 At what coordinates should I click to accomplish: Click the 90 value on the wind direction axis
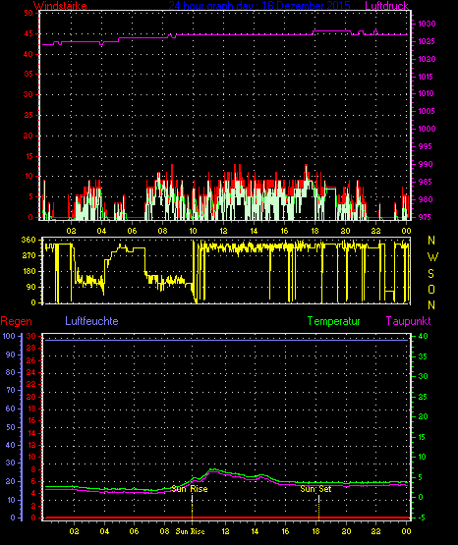(x=30, y=287)
